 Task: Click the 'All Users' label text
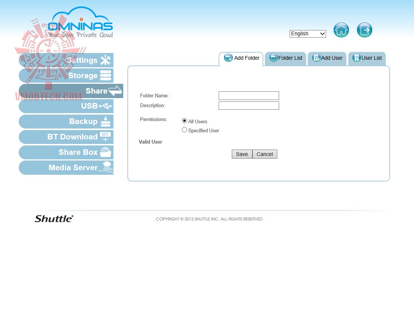198,121
